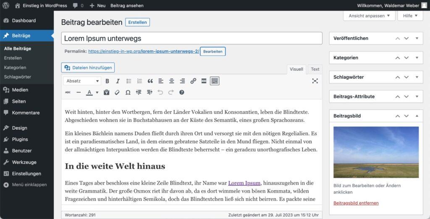Open Schlagwörter submenu item in sidebar
Viewport: 430px width, 219px height.
point(18,77)
